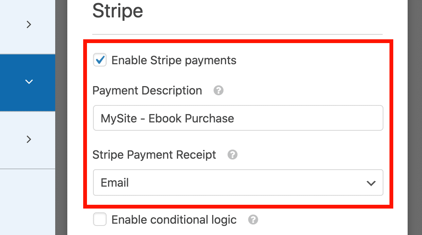Click the arrow on the Email dropdown
This screenshot has height=235, width=422.
[371, 183]
